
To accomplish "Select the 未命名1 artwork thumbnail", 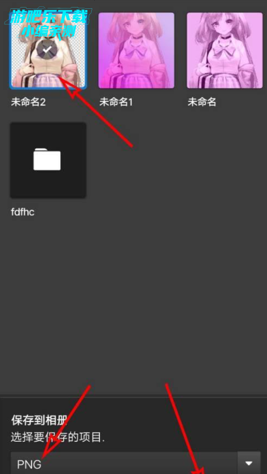I will click(137, 51).
